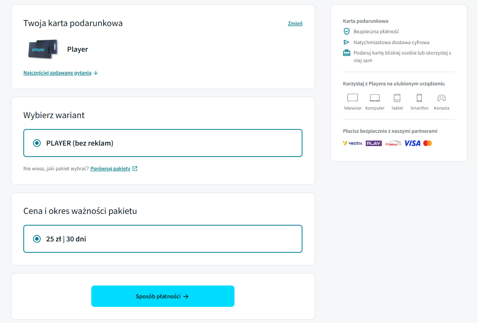
Task: Click the Przelewy24 payment logo
Action: pyautogui.click(x=393, y=143)
